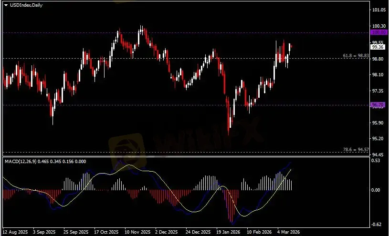Image resolution: width=389 pixels, height=236 pixels.
Task: Open the chart menu triangle beside USDIndex,Daily
Action: pos(6,5)
